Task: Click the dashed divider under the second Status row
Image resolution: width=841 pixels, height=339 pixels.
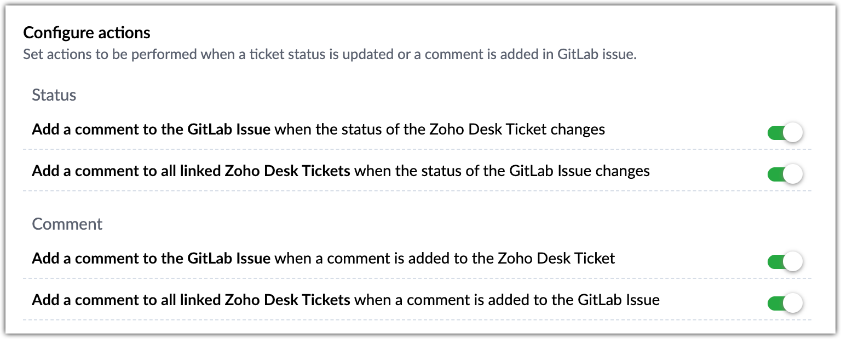Action: pyautogui.click(x=416, y=191)
